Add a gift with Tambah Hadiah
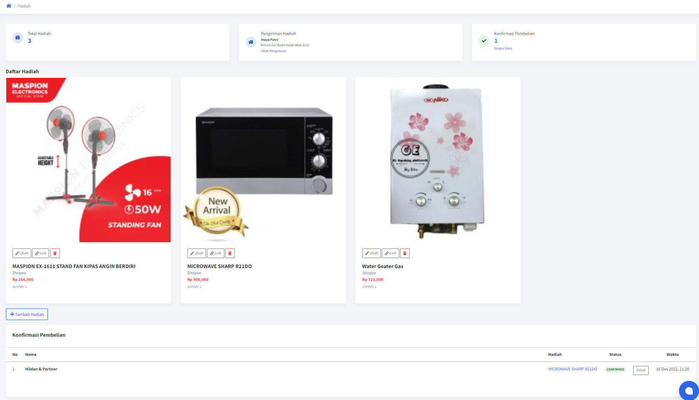699x400 pixels. tap(27, 314)
